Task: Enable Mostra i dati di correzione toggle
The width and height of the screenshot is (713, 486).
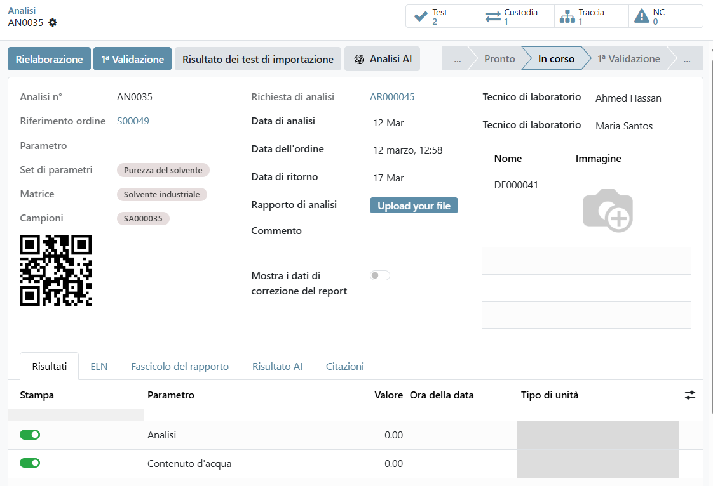Action: pos(380,275)
